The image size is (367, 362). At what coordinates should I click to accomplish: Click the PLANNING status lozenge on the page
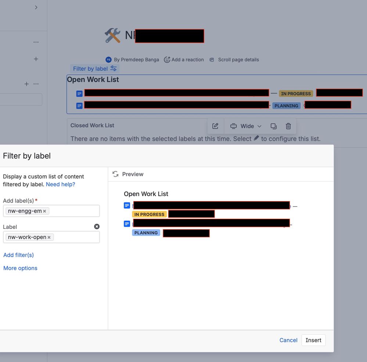pos(286,106)
